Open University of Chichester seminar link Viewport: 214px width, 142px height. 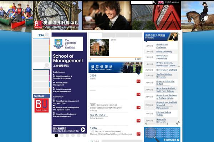162,46
